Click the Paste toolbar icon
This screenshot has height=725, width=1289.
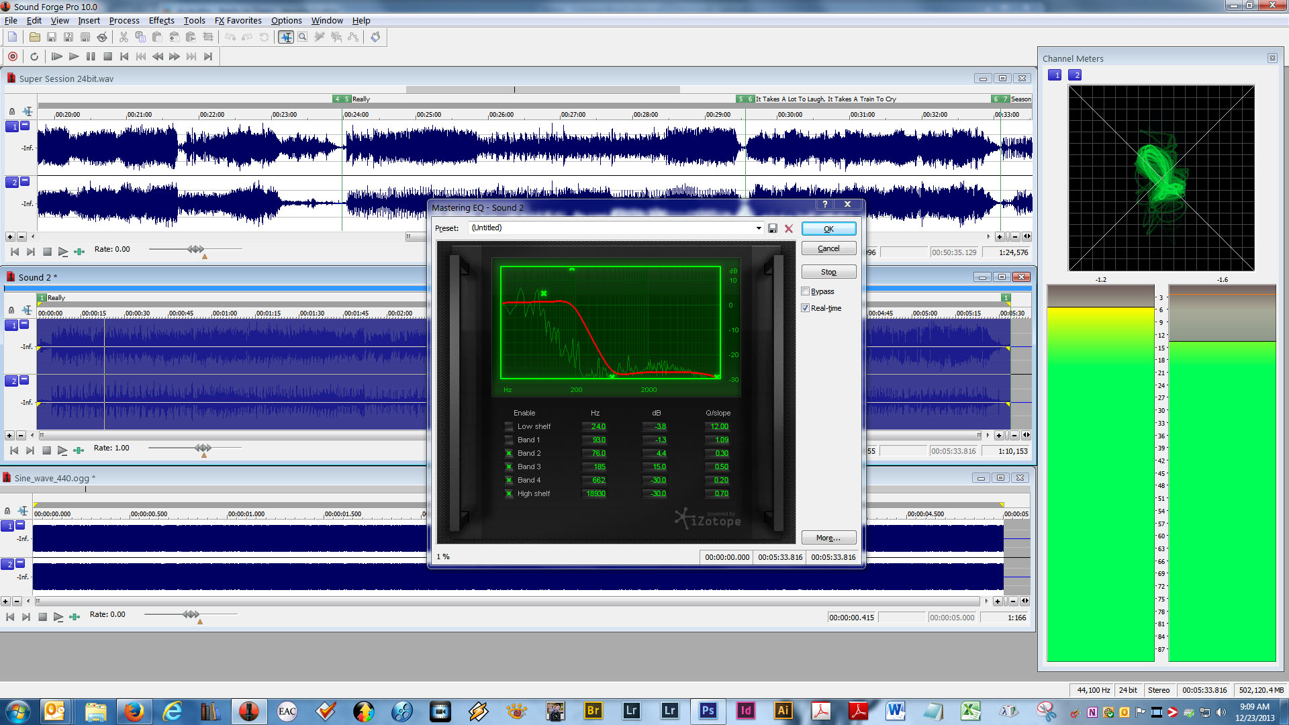click(x=157, y=37)
